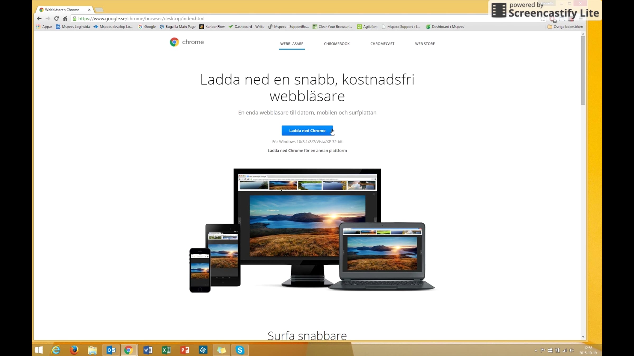
Task: Open the taskbar clock showing 12:56
Action: tap(588, 350)
